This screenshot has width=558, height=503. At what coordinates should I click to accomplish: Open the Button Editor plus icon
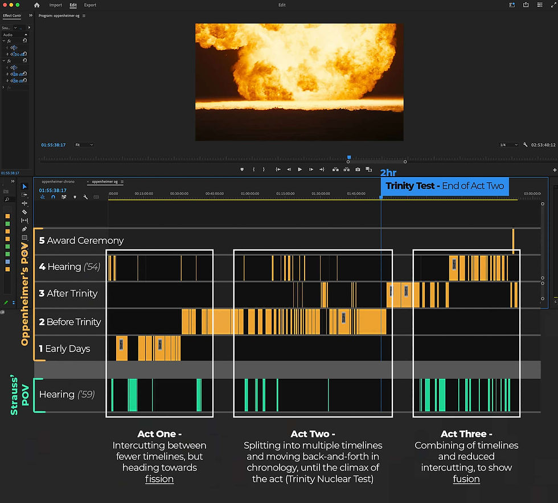pos(555,170)
